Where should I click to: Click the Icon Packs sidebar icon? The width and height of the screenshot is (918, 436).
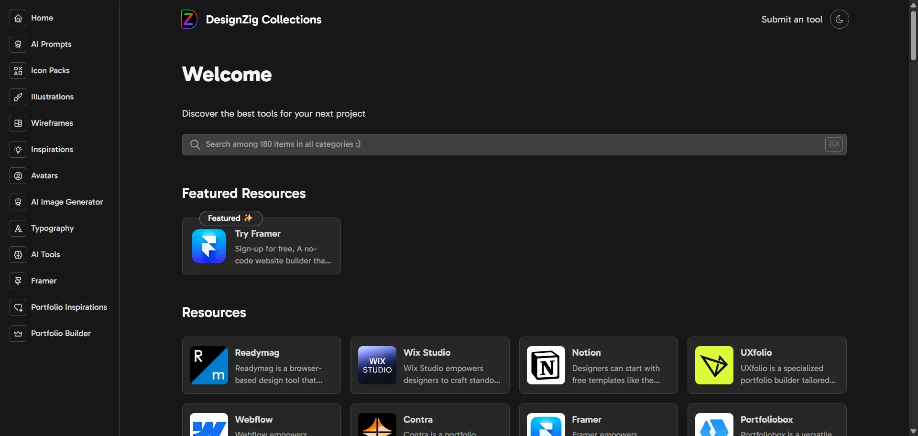pos(18,71)
